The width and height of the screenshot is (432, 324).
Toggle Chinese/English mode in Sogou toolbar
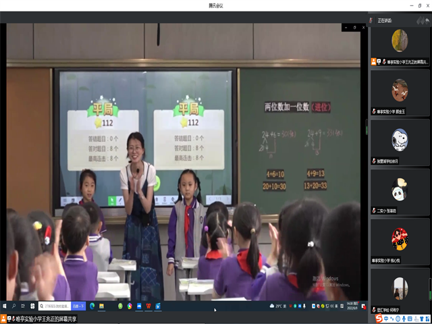click(x=386, y=319)
